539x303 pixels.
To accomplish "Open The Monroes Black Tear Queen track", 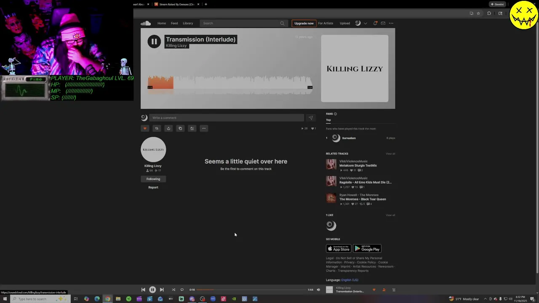I will point(363,199).
